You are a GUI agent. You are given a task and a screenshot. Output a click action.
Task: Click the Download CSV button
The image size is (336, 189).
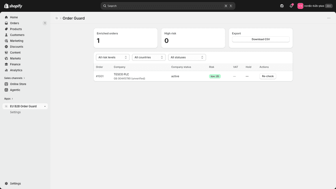[261, 39]
